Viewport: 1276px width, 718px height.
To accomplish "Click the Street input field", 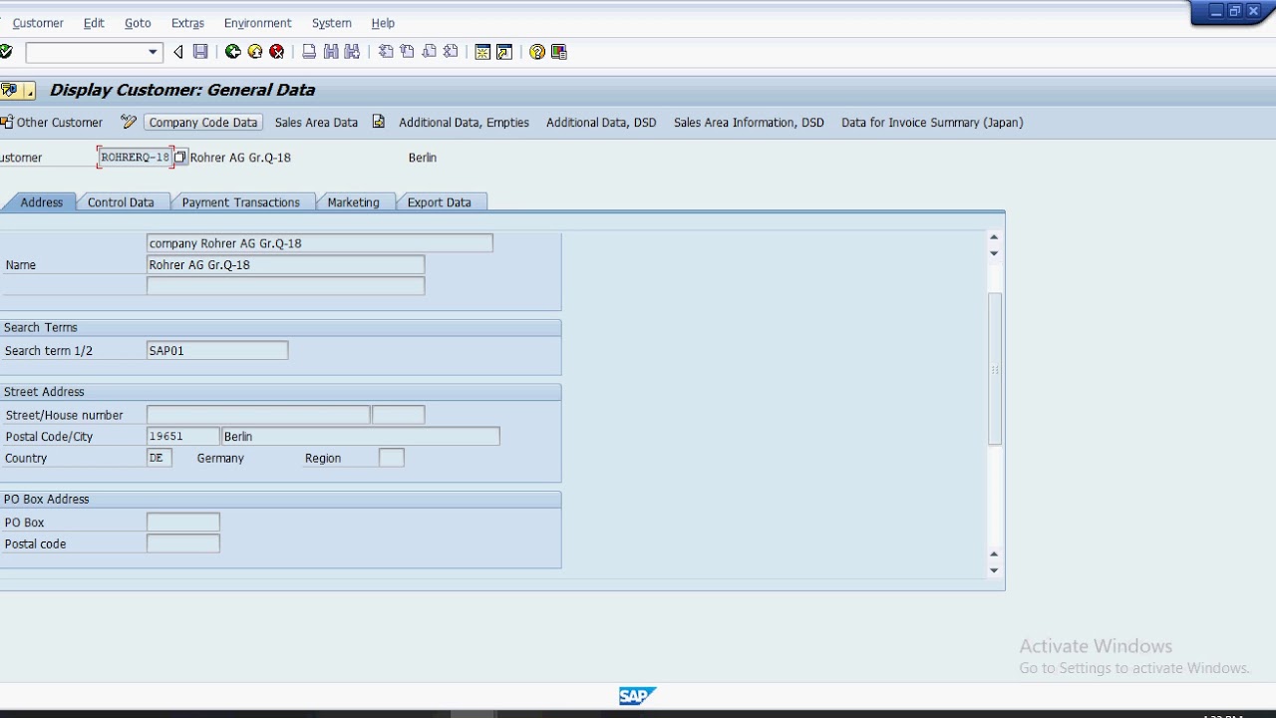I will [258, 415].
